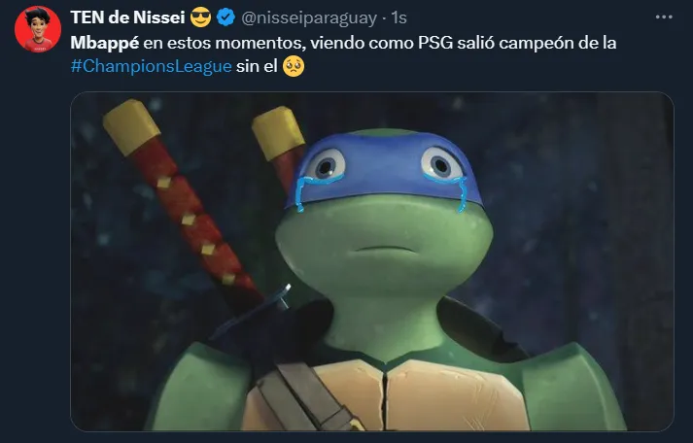Click the turtle's right tearful eye
Image resolution: width=693 pixels, height=443 pixels.
click(441, 163)
